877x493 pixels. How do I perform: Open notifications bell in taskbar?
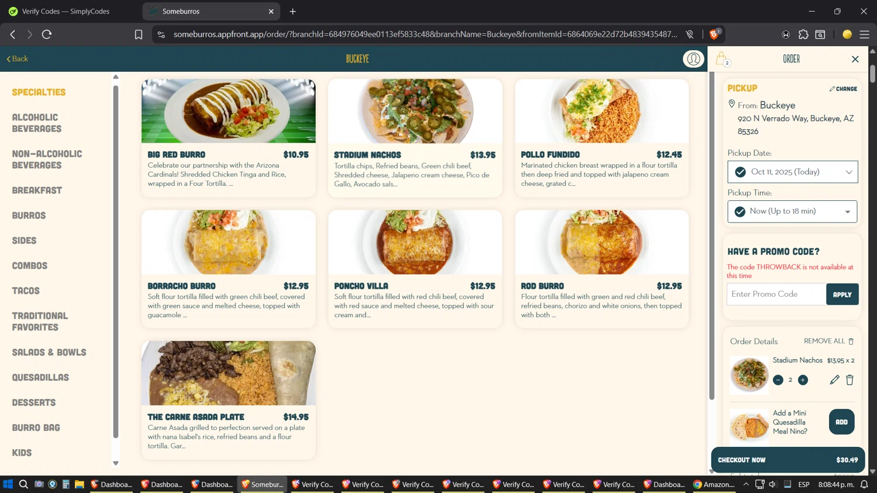[x=864, y=484]
